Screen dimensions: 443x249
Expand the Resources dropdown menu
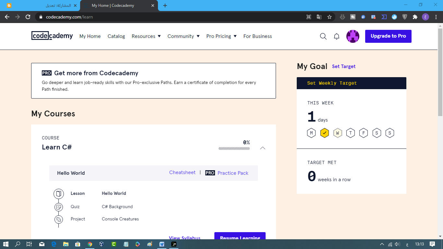[146, 36]
